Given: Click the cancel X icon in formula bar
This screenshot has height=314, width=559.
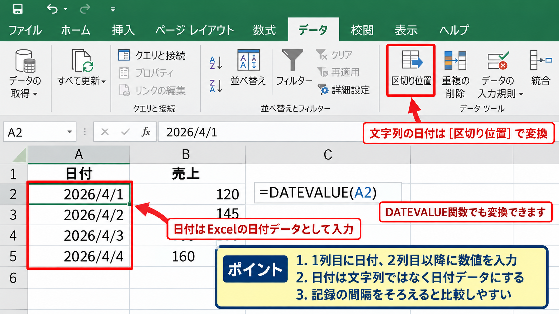Looking at the screenshot, I should click(105, 132).
